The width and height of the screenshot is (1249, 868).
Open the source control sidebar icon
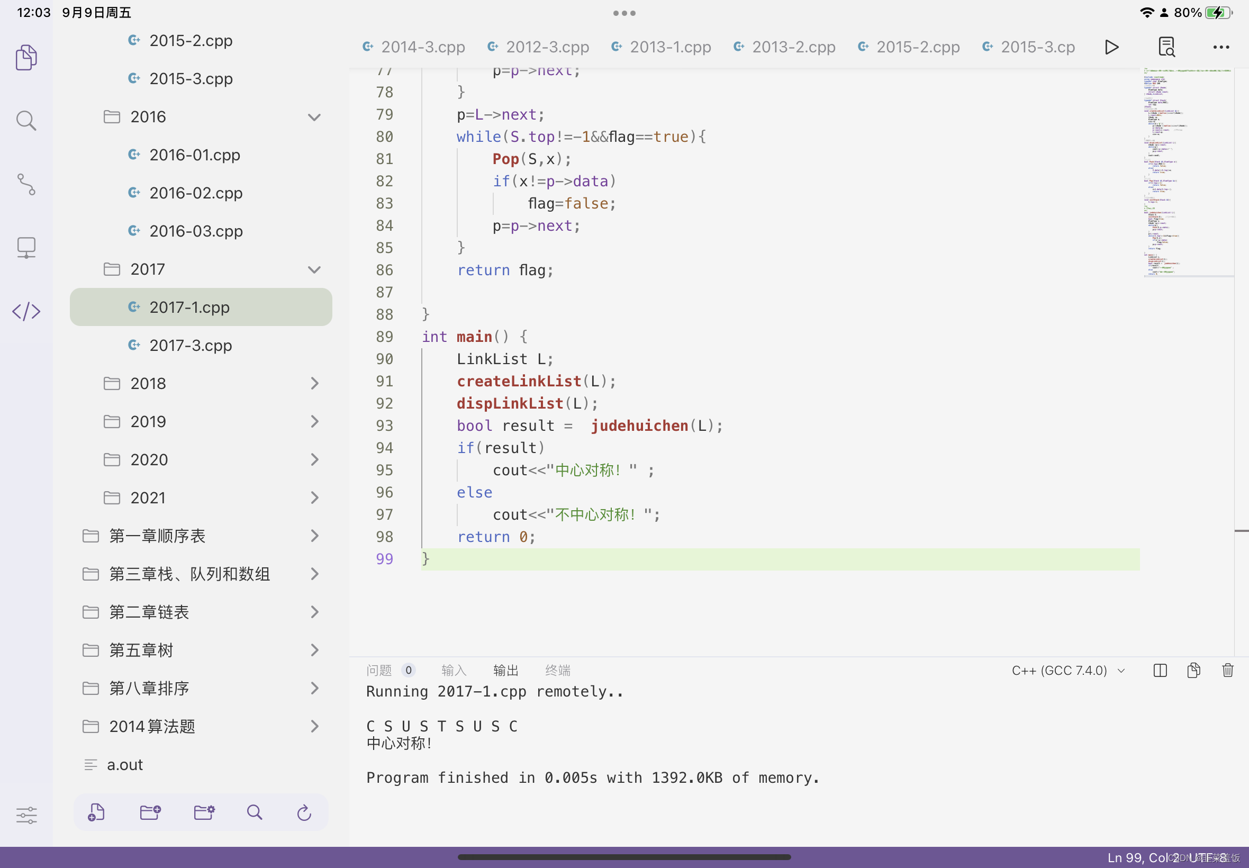[x=26, y=184]
